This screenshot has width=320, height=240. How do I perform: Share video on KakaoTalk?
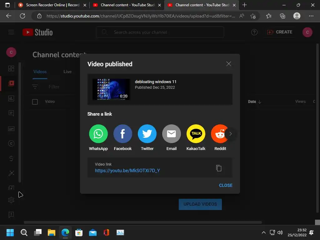tap(196, 134)
